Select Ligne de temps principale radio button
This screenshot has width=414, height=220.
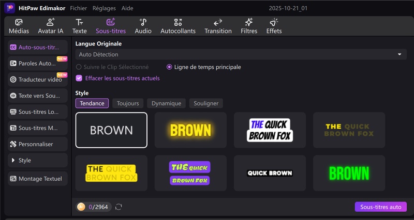(169, 67)
